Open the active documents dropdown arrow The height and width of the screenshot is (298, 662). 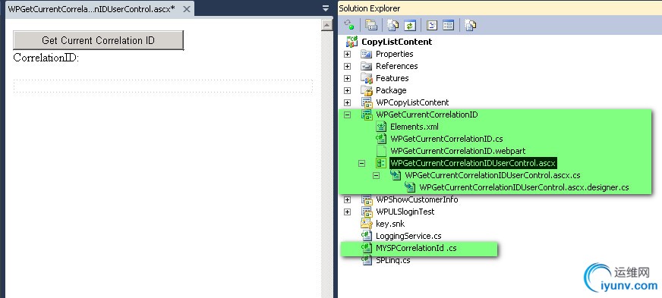(x=325, y=8)
